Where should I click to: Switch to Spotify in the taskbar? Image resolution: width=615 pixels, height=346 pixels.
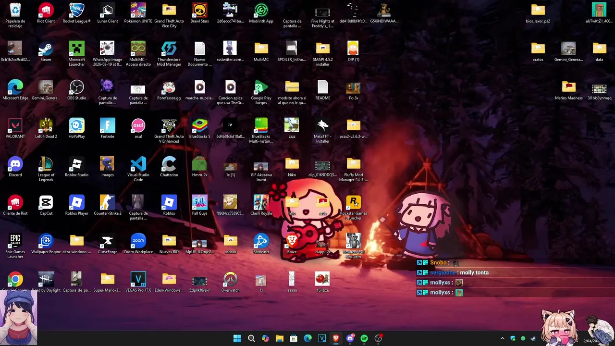(x=364, y=338)
